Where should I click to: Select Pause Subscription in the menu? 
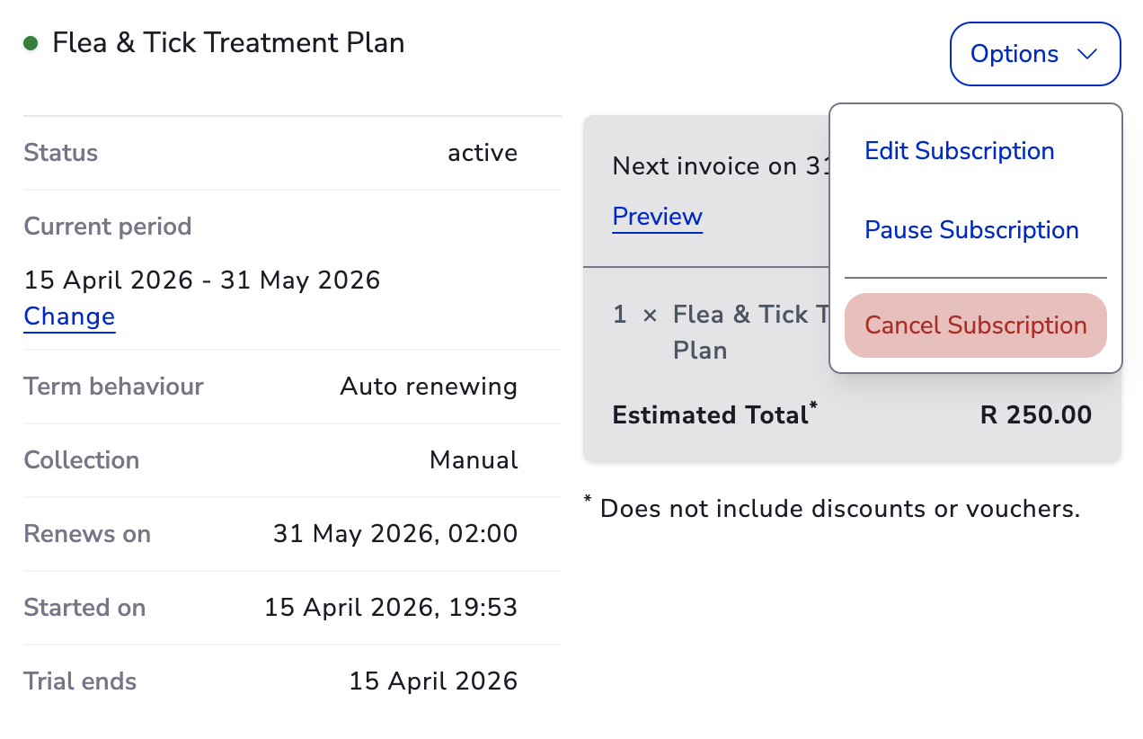(971, 230)
